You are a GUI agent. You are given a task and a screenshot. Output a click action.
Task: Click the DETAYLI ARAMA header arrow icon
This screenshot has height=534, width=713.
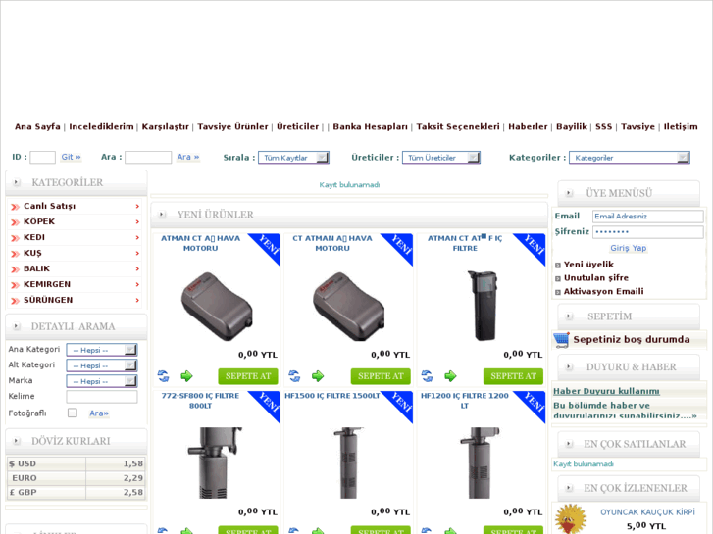tap(17, 326)
